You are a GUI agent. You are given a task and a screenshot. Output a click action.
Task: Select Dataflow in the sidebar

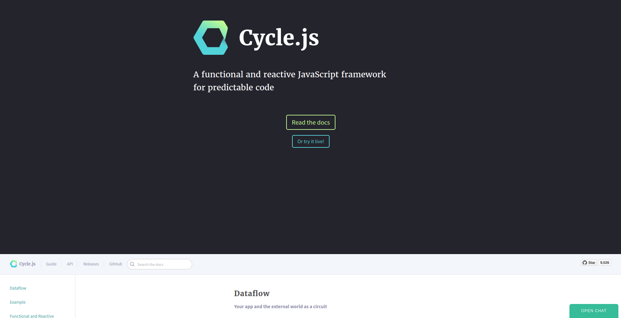(18, 288)
